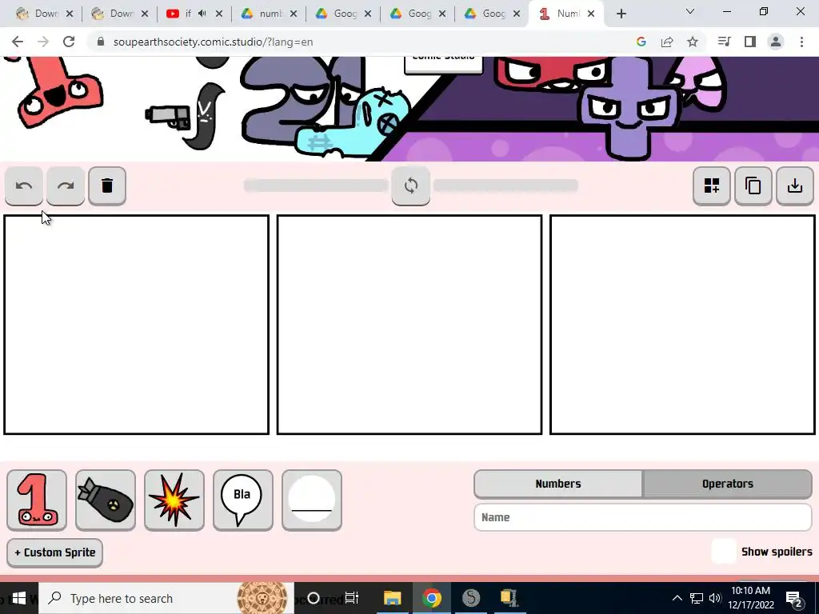
Task: Click inside the third comic panel
Action: click(683, 325)
